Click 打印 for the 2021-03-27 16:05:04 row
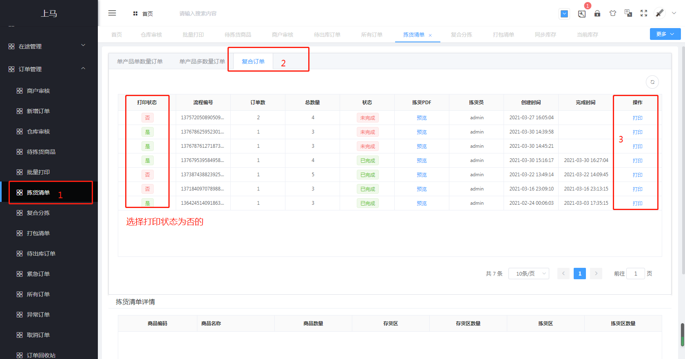 (x=638, y=118)
